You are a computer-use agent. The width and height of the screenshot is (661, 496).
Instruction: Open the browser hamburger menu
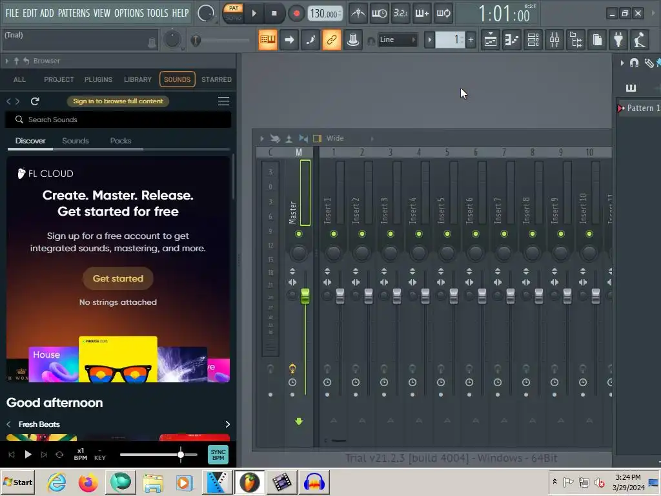pos(223,101)
